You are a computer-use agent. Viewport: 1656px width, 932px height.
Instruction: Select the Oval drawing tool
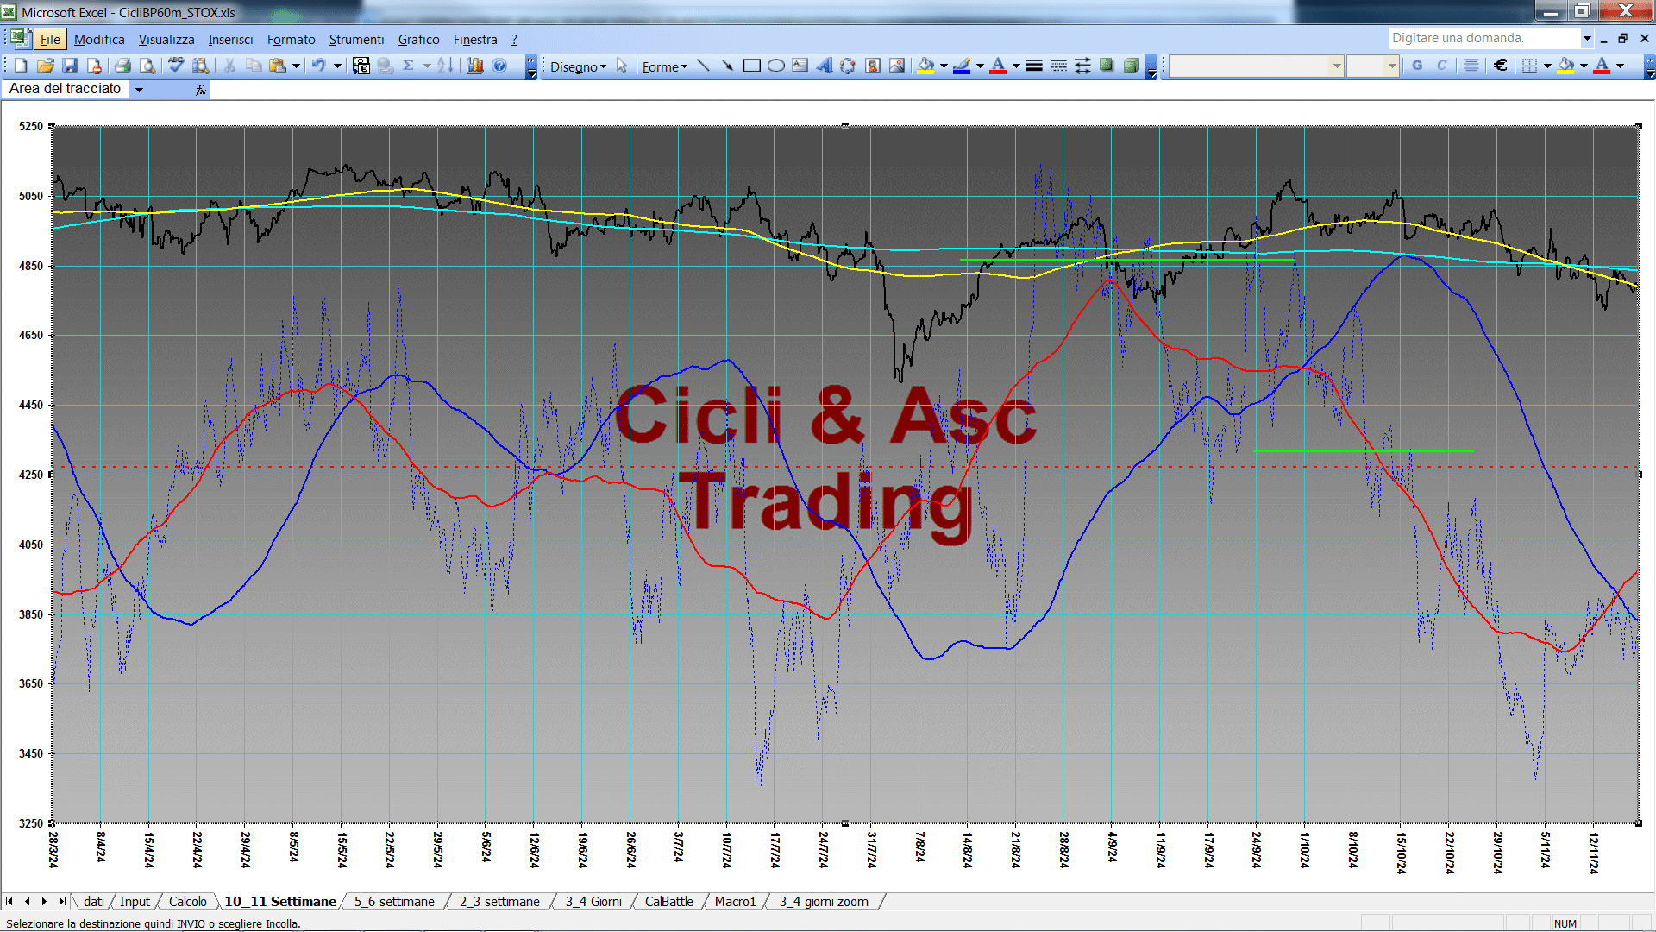775,66
